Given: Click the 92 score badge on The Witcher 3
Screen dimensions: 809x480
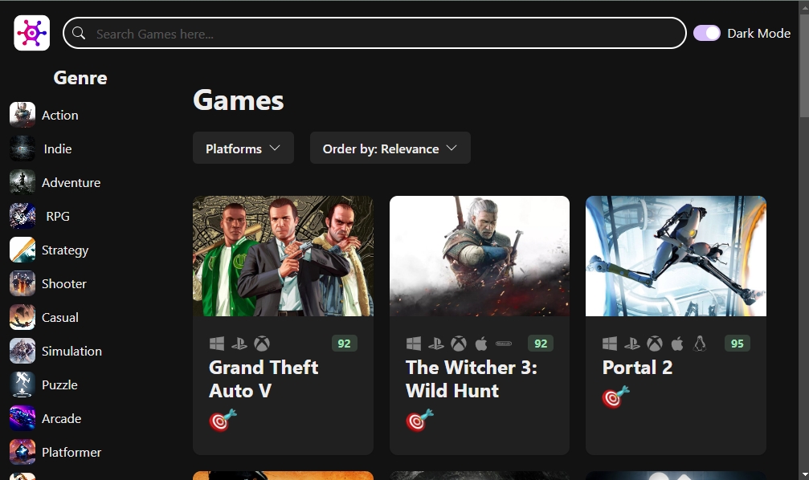Looking at the screenshot, I should pos(541,344).
